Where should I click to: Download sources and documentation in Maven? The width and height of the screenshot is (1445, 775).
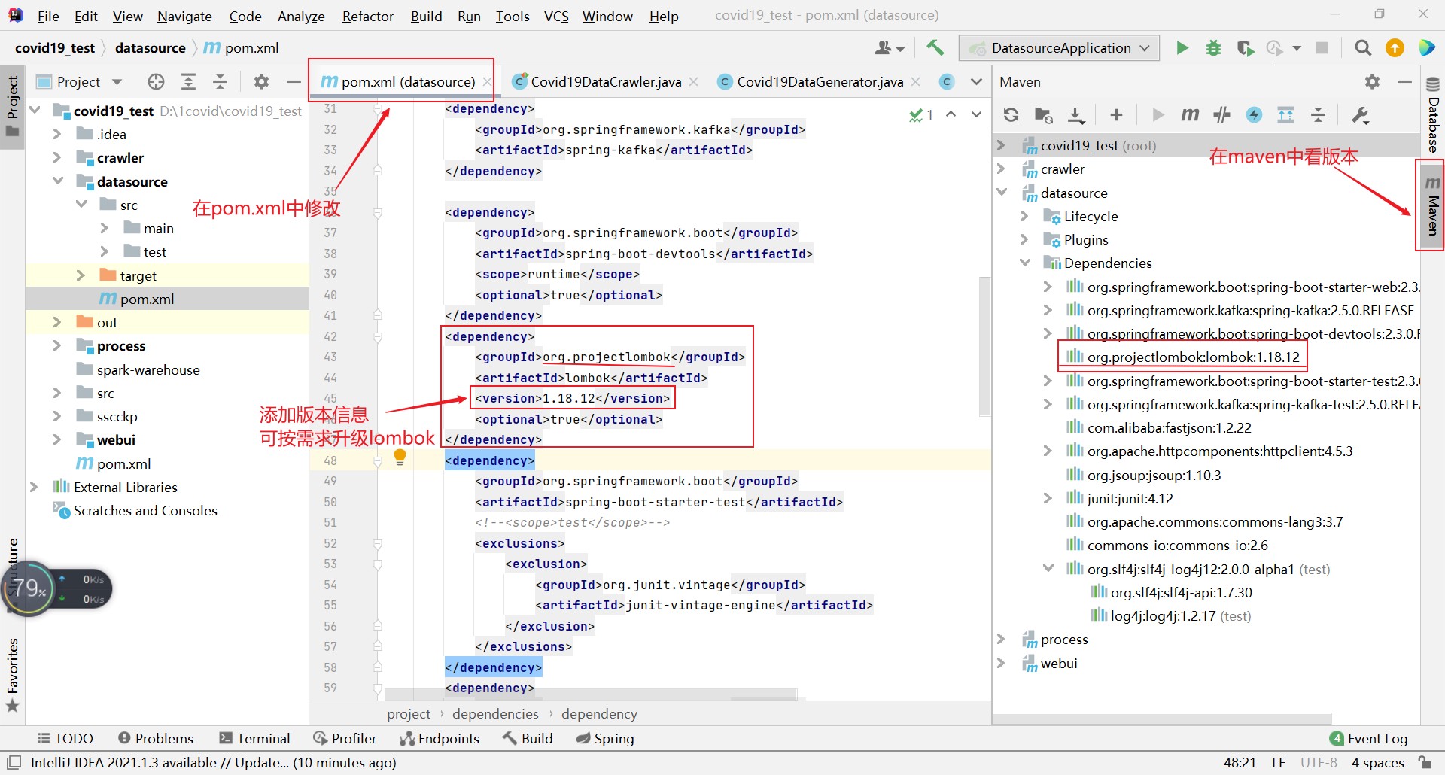(x=1076, y=114)
